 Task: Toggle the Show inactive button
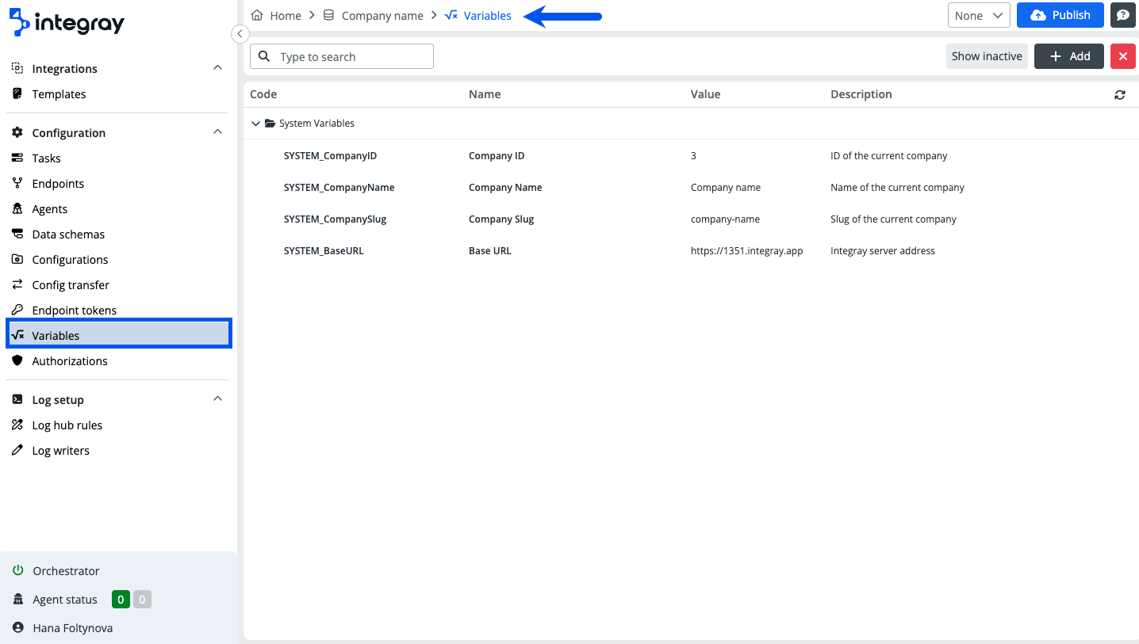(987, 56)
